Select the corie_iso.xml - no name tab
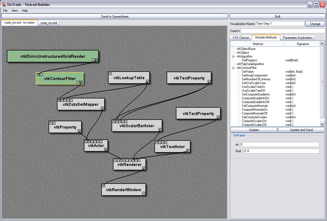The width and height of the screenshot is (327, 221). tap(20, 23)
